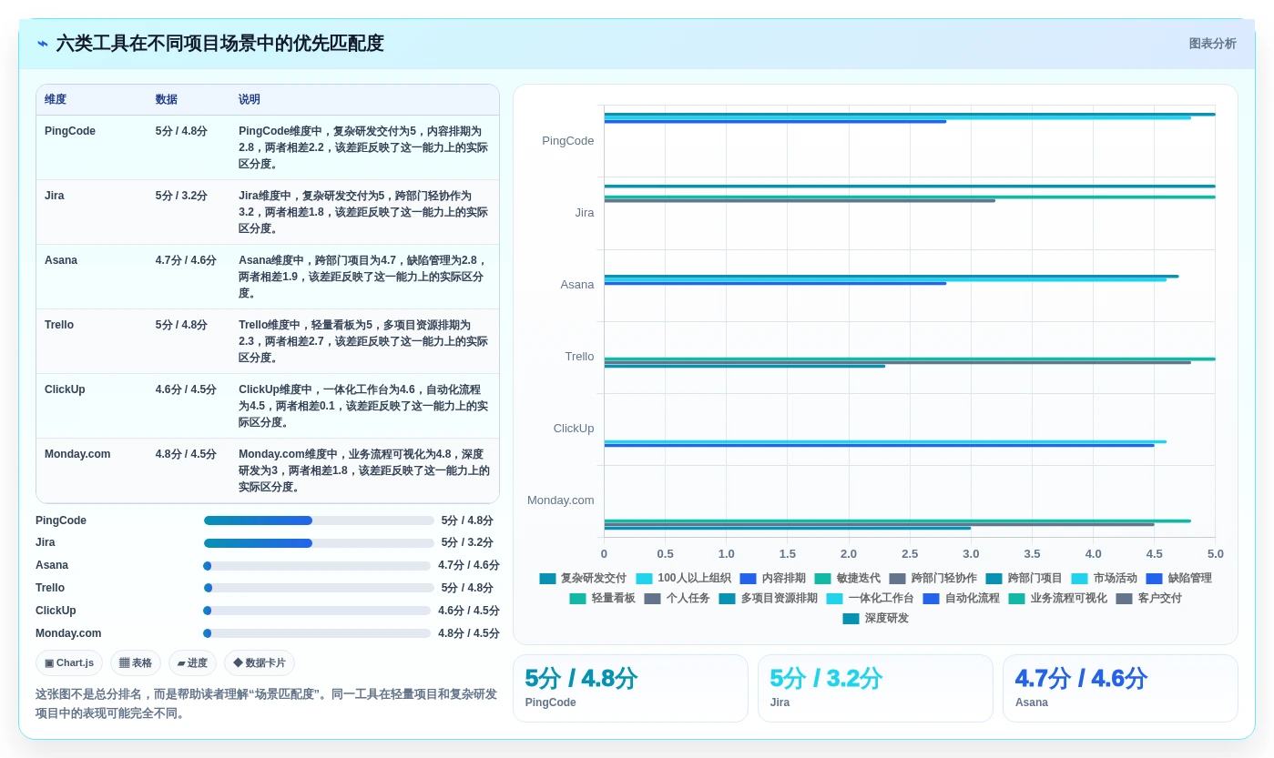Toggle the 敏捷迭代 legend entry
Screen dimensions: 1274x758
847,579
